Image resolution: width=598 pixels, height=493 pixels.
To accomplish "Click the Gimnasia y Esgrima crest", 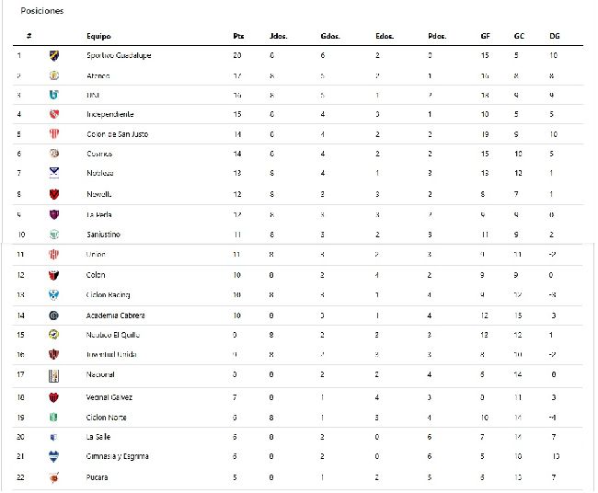I will click(x=53, y=456).
